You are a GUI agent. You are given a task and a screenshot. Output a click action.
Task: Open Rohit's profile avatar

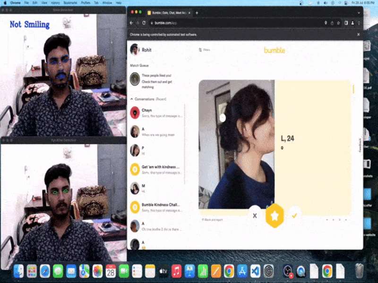[x=135, y=50]
